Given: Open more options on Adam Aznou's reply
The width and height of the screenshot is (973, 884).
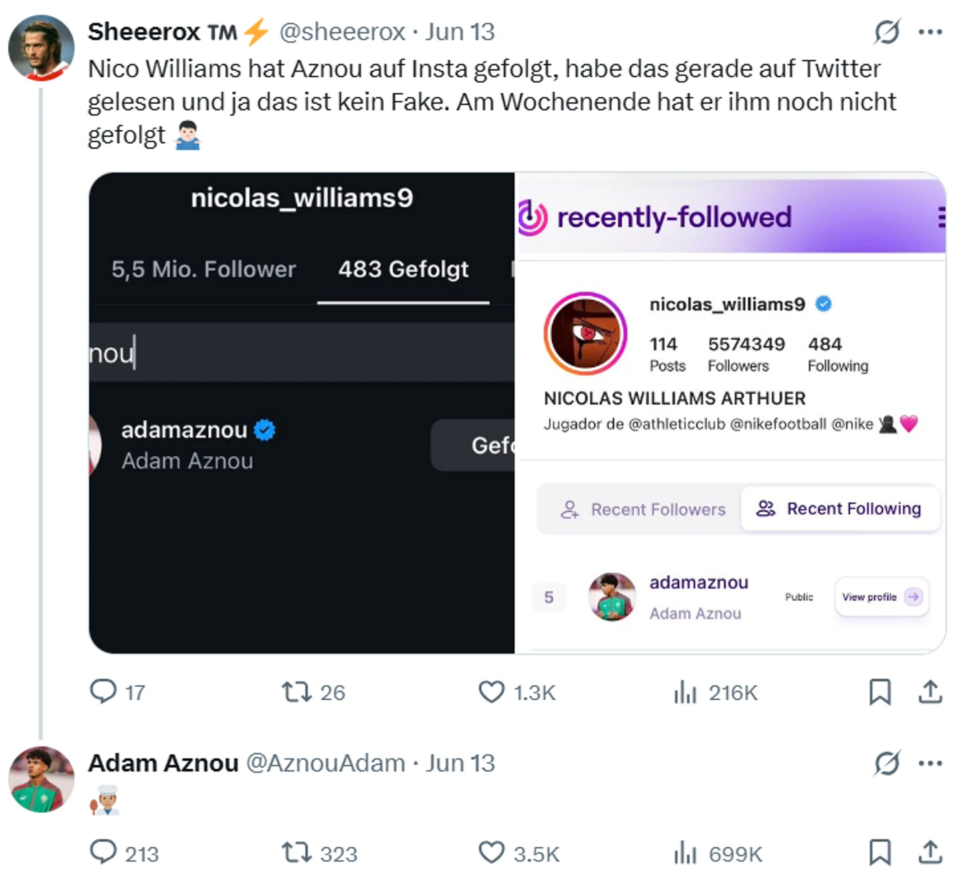Looking at the screenshot, I should coord(930,763).
